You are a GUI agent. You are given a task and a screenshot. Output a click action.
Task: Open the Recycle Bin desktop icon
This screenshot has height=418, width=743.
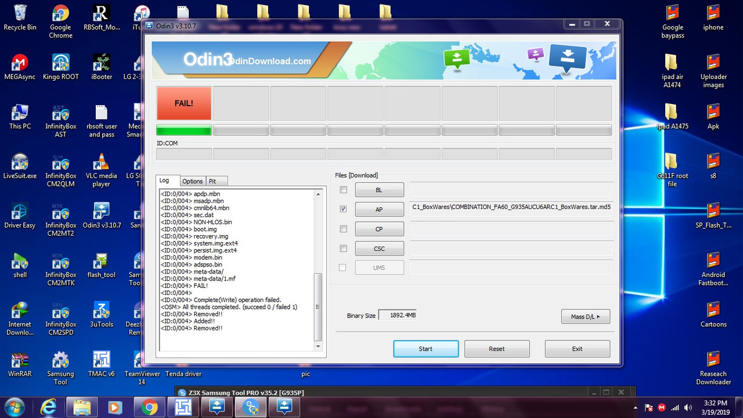pyautogui.click(x=20, y=17)
